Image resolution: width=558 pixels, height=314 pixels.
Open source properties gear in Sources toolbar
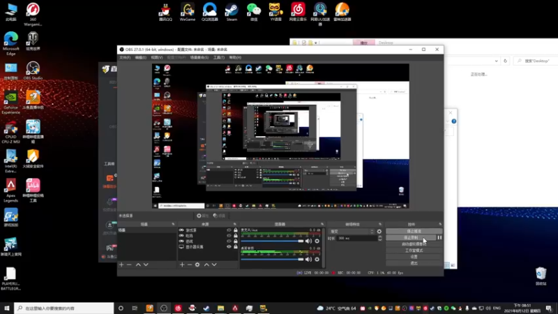tap(197, 264)
